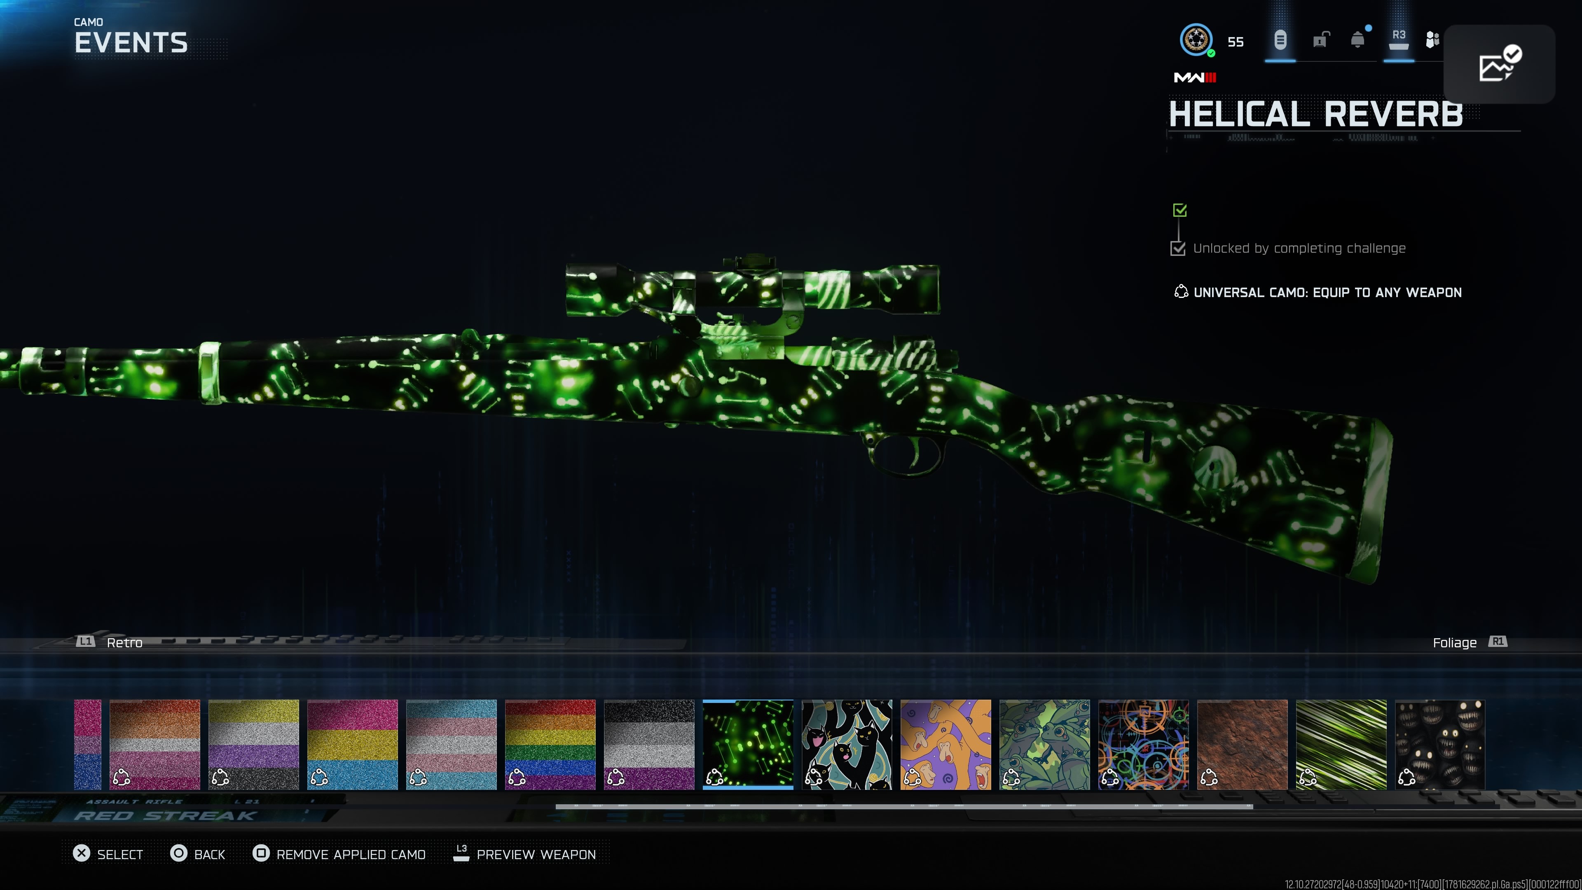Click the EVENTS heading
This screenshot has height=890, width=1582.
pos(131,43)
